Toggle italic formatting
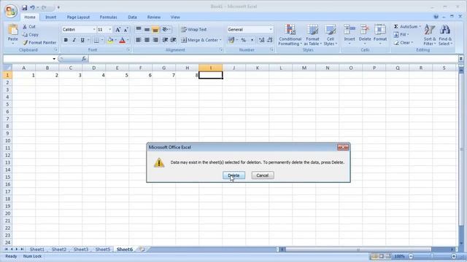Image resolution: width=467 pixels, height=262 pixels. (x=74, y=40)
